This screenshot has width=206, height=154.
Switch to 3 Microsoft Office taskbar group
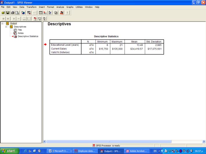60,151
